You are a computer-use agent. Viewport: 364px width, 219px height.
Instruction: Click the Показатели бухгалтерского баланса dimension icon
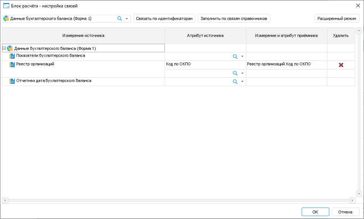click(12, 56)
